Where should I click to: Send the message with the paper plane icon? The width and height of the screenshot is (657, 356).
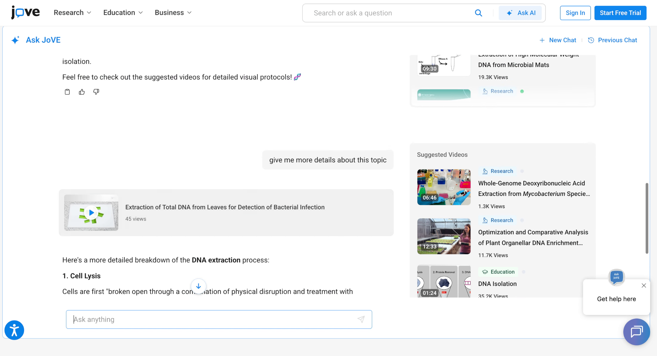tap(361, 319)
